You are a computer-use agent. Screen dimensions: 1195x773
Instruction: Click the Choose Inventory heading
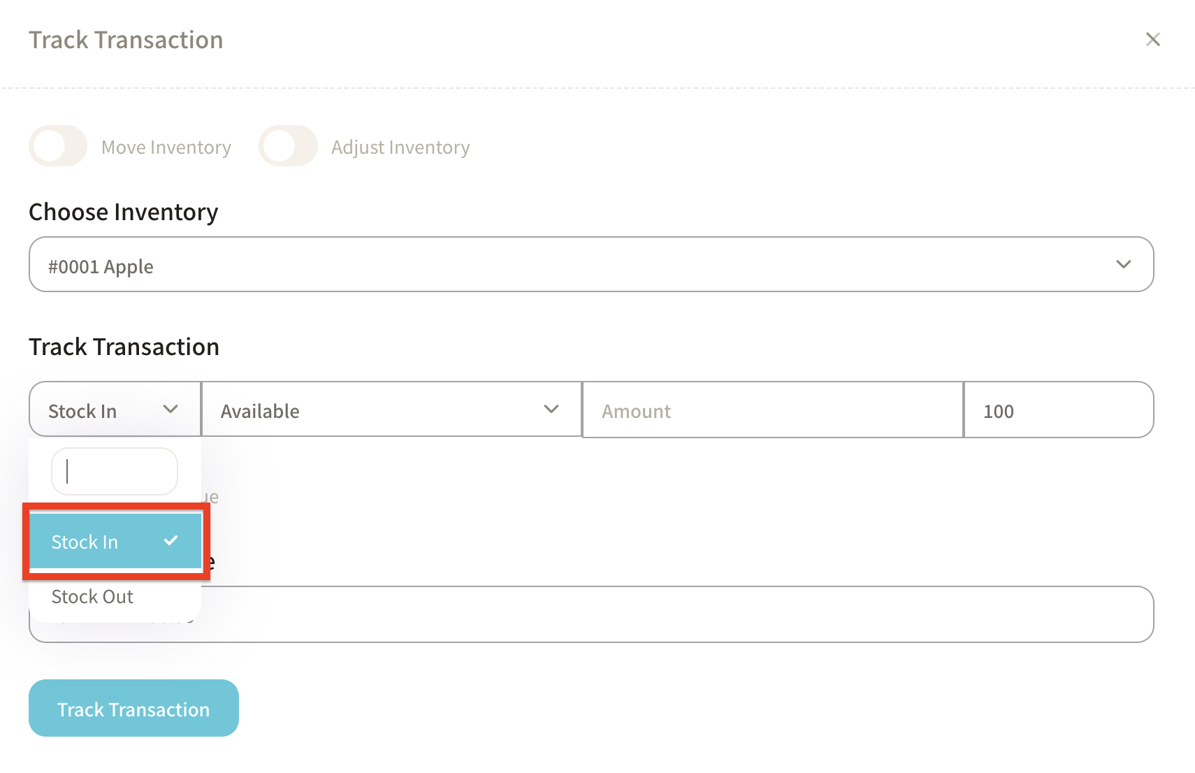(x=124, y=212)
